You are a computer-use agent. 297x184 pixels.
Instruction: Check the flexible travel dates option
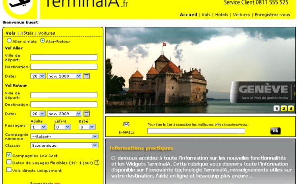tap(9, 162)
